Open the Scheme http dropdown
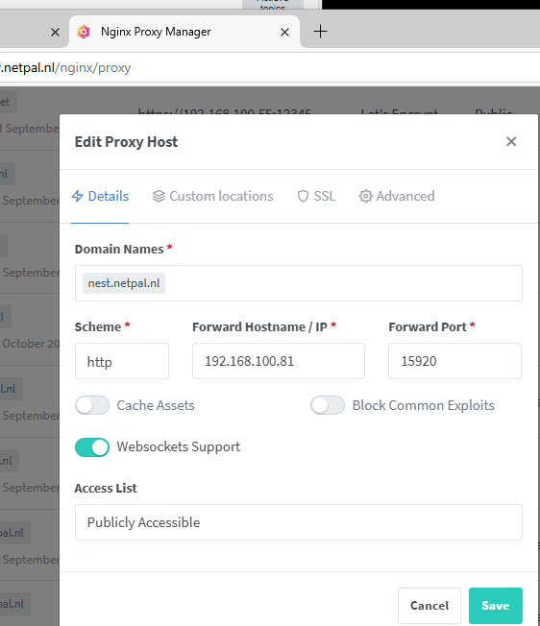The height and width of the screenshot is (626, 540). (x=122, y=361)
